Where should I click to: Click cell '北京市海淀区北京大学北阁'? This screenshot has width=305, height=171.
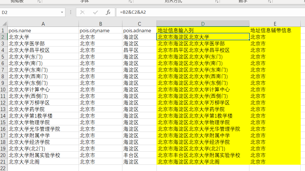[203, 162]
